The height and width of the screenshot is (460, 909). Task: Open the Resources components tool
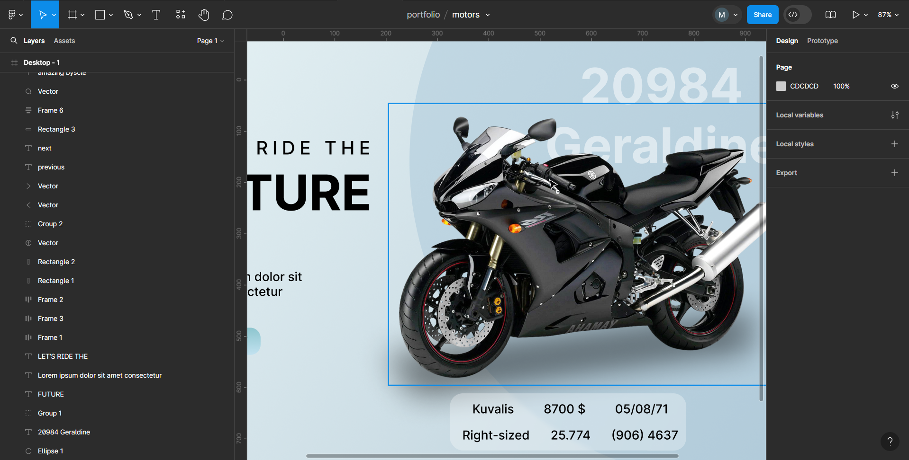[x=181, y=15]
